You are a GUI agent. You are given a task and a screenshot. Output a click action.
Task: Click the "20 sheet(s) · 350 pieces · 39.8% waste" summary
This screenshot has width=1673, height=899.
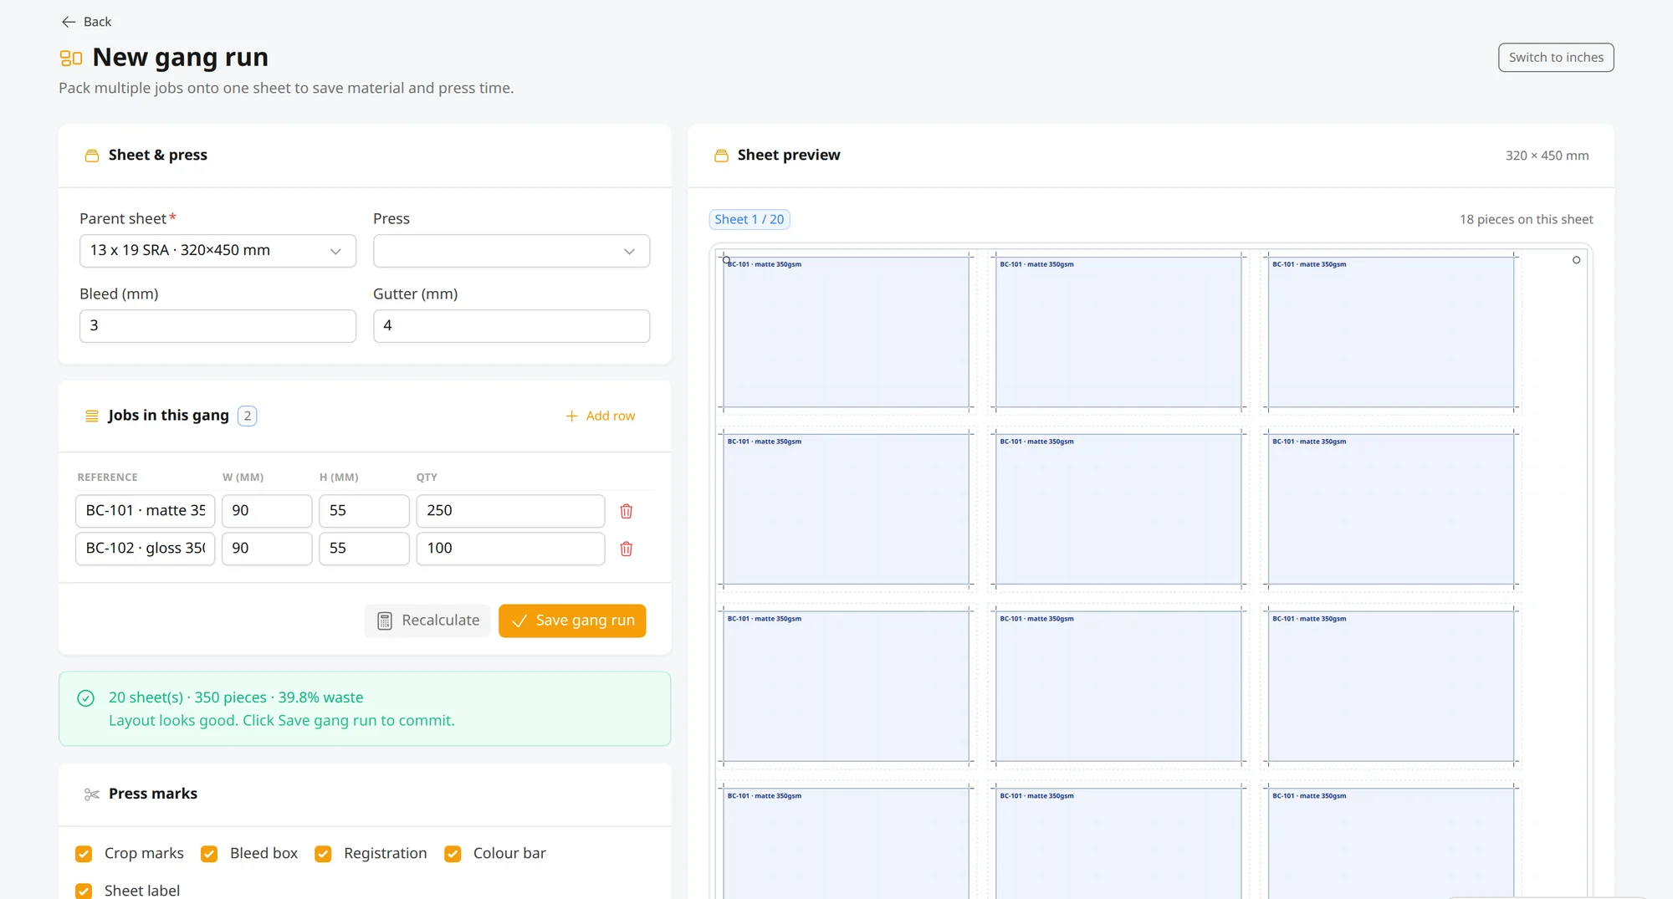[236, 697]
